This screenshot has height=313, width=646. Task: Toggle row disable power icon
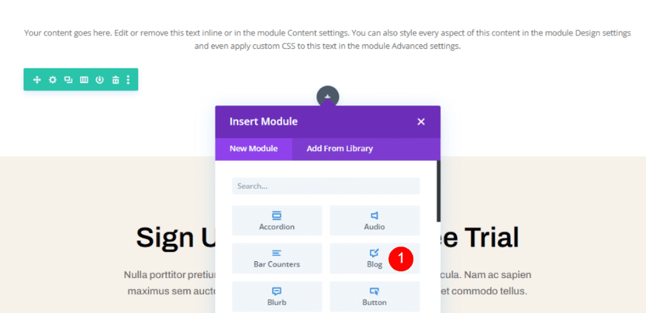coord(100,80)
